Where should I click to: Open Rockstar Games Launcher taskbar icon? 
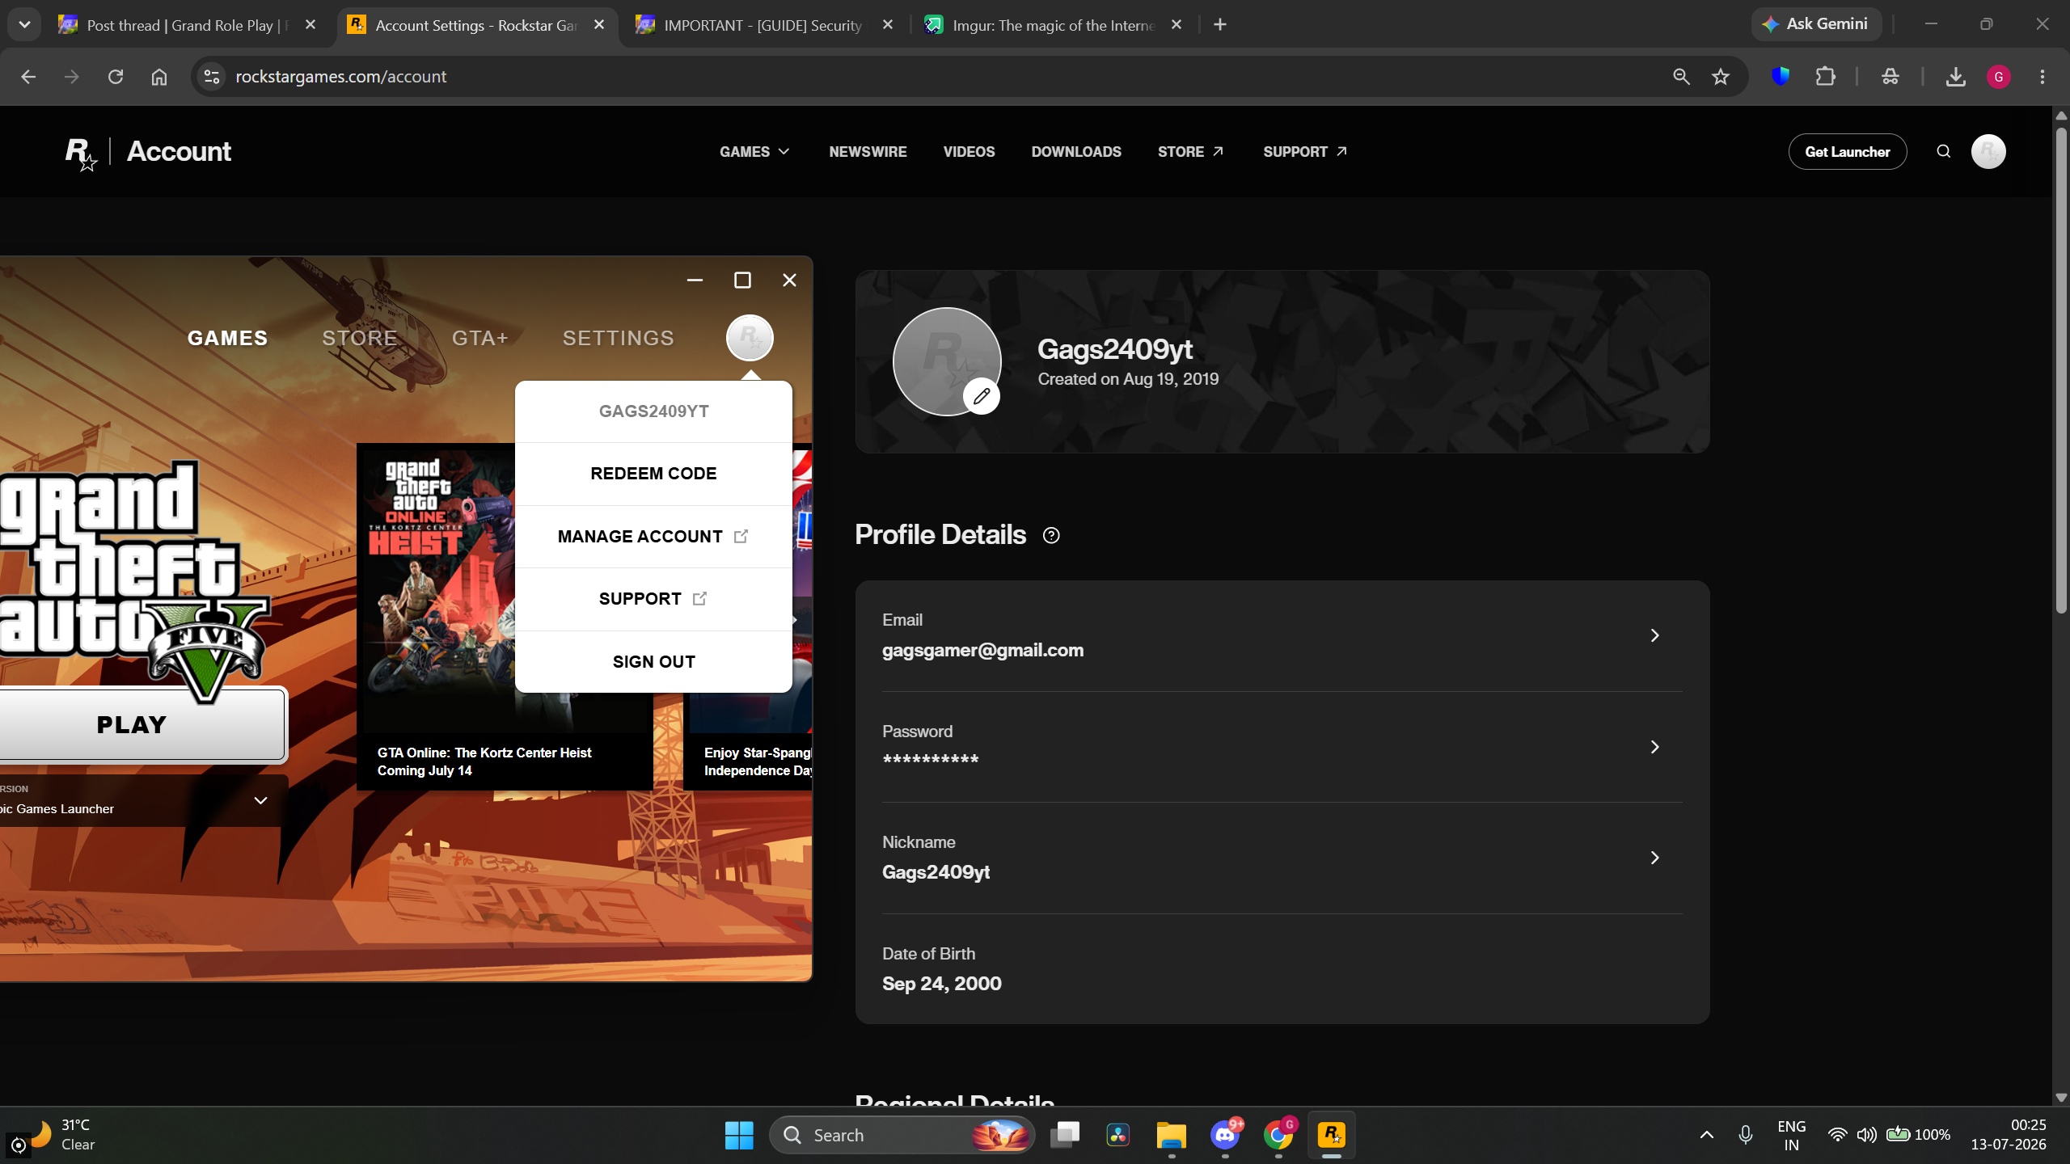pos(1332,1135)
